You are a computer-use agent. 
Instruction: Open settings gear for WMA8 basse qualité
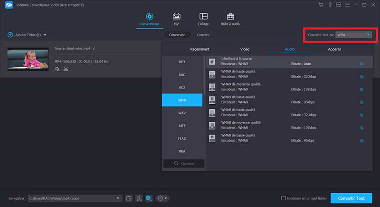361,140
